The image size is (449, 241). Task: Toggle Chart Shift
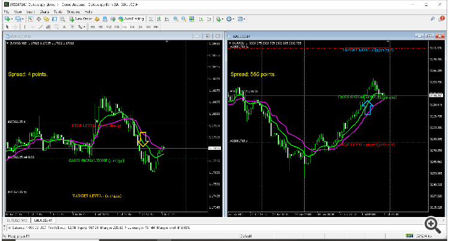[x=209, y=19]
